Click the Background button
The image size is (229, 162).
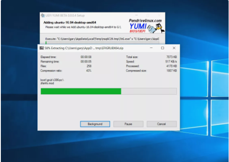click(95, 124)
